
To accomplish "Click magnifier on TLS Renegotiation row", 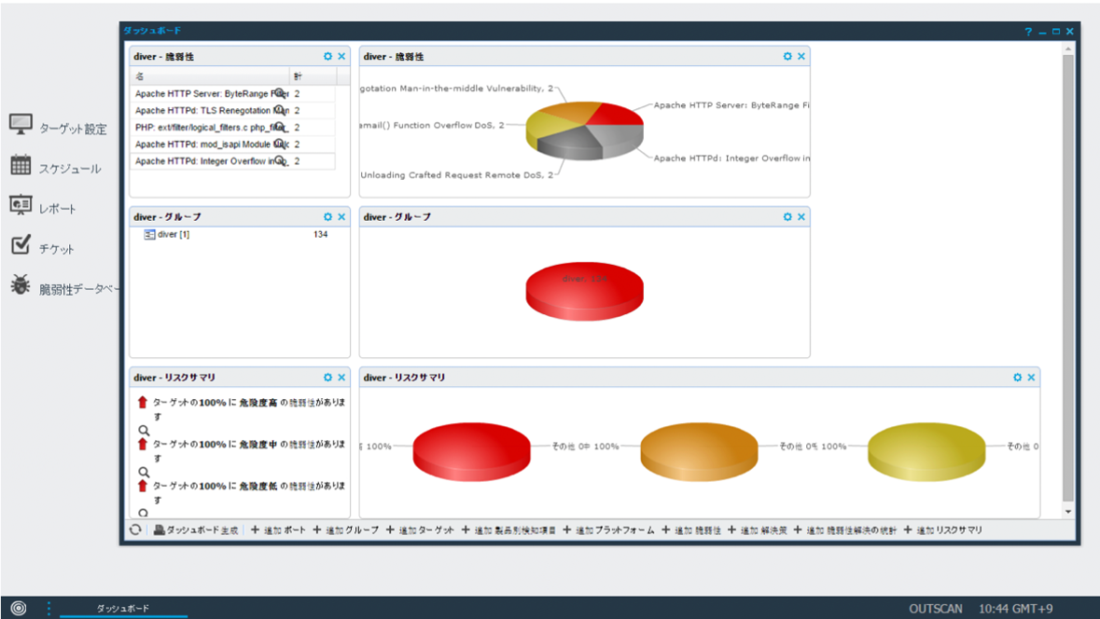I will pyautogui.click(x=280, y=110).
